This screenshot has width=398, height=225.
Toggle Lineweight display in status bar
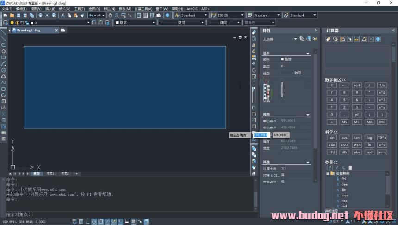point(127,221)
